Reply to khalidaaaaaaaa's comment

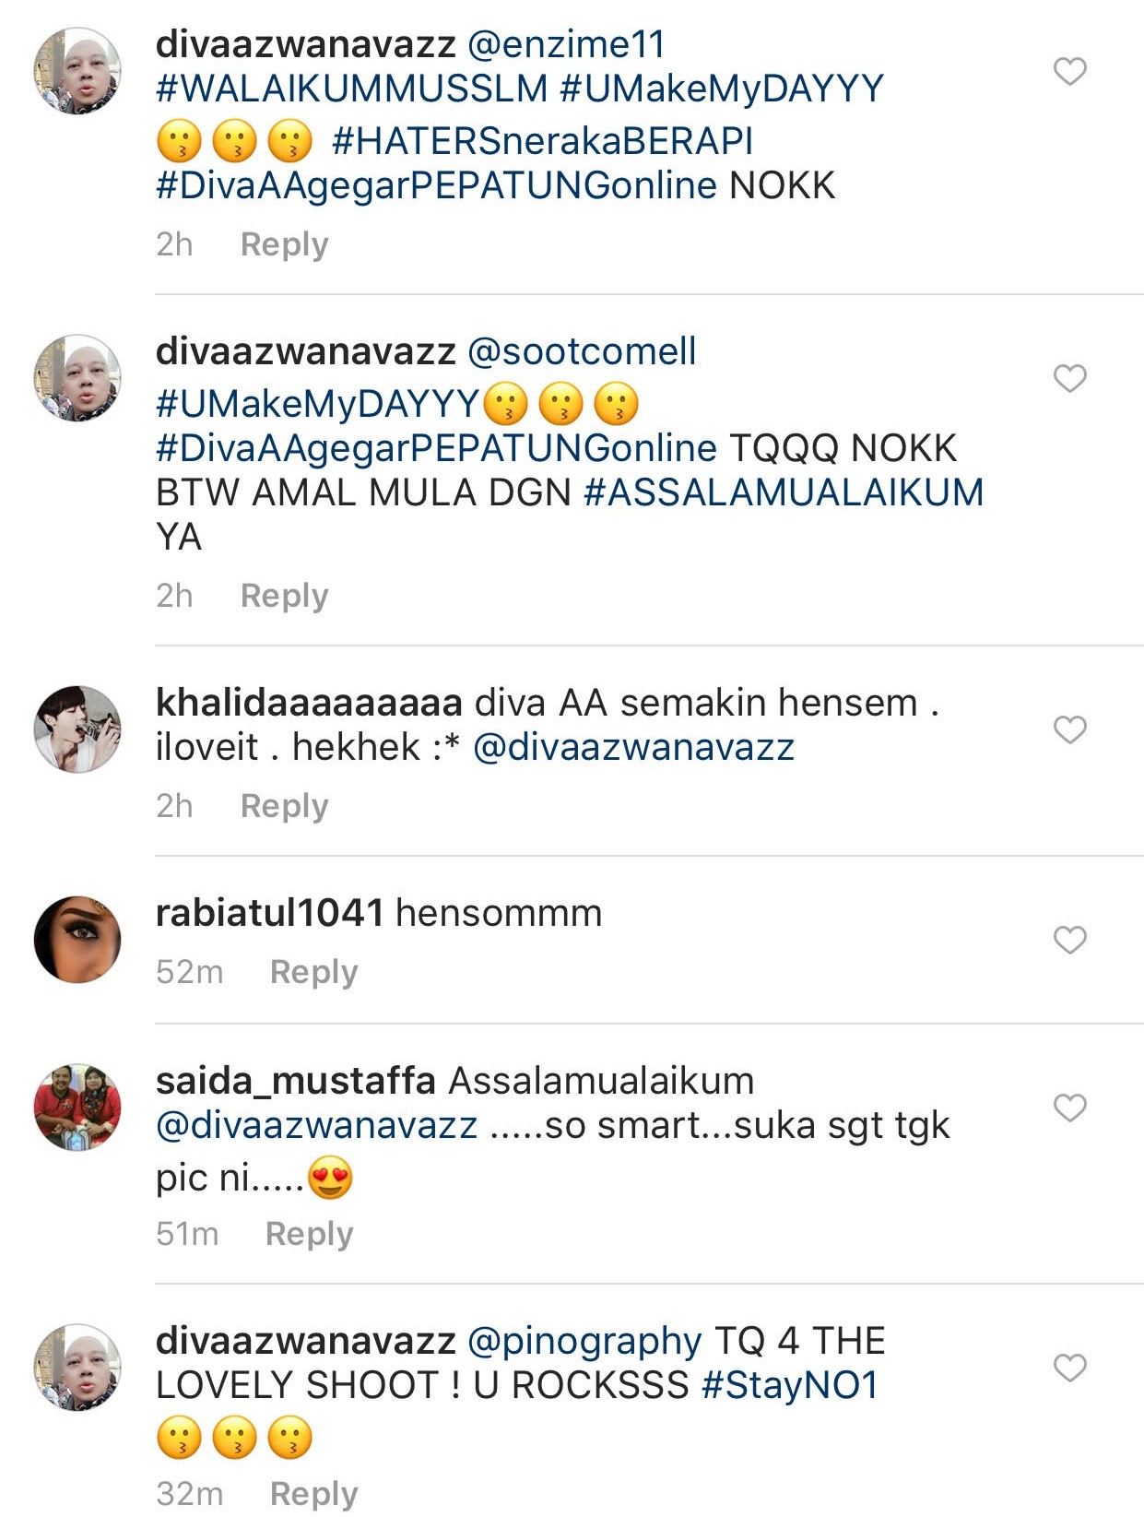pos(284,807)
